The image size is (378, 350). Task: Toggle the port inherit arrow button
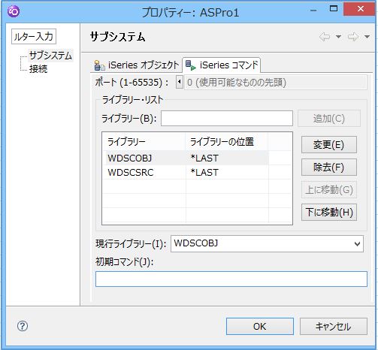(180, 82)
